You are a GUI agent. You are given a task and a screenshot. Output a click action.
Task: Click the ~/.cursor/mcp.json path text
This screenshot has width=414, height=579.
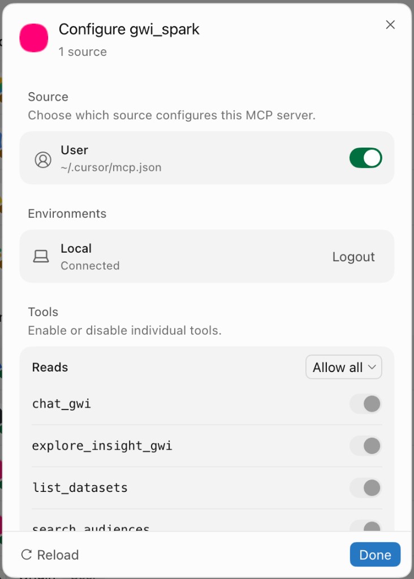click(111, 167)
